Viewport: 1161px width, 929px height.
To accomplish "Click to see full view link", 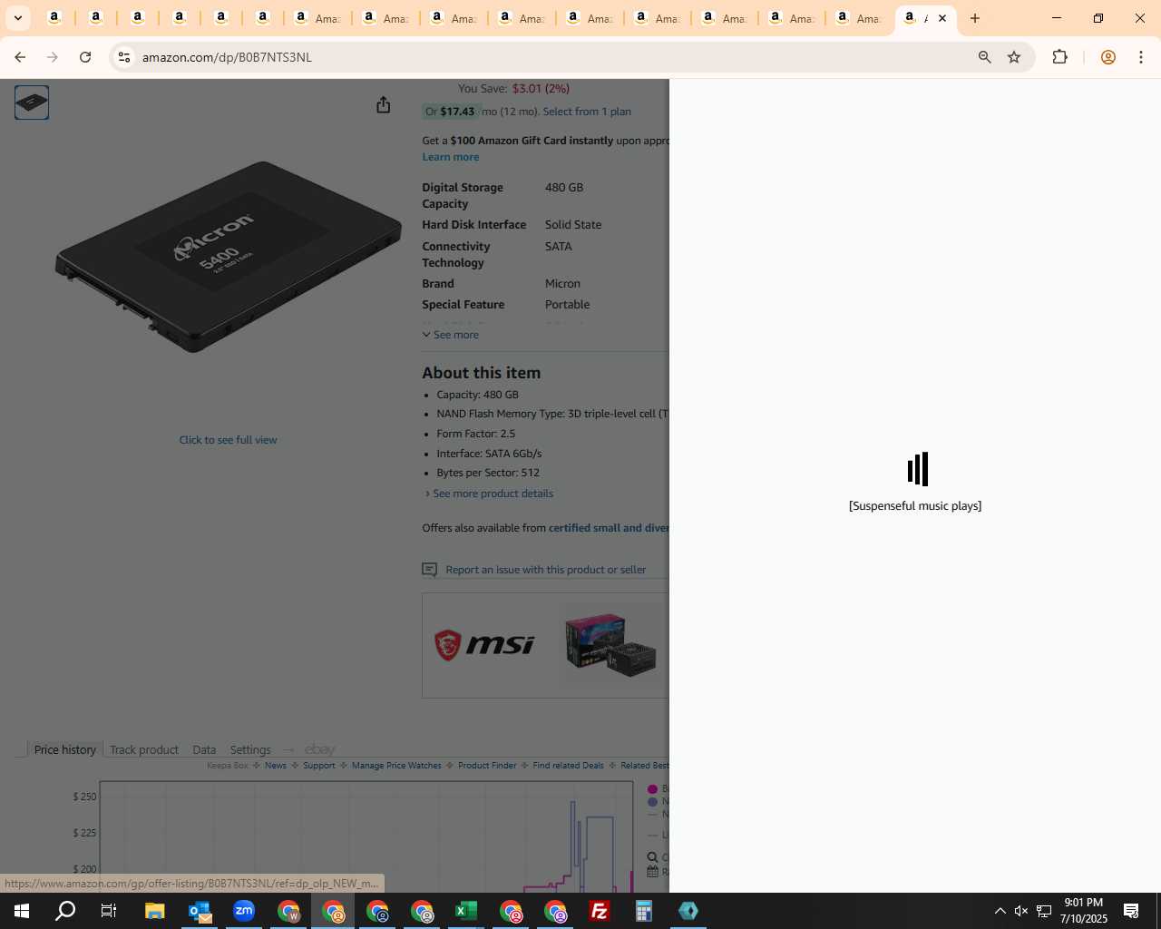I will (x=228, y=440).
